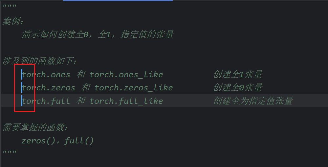
Task: Place cursor on the torch.zeros word
Action: [49, 88]
